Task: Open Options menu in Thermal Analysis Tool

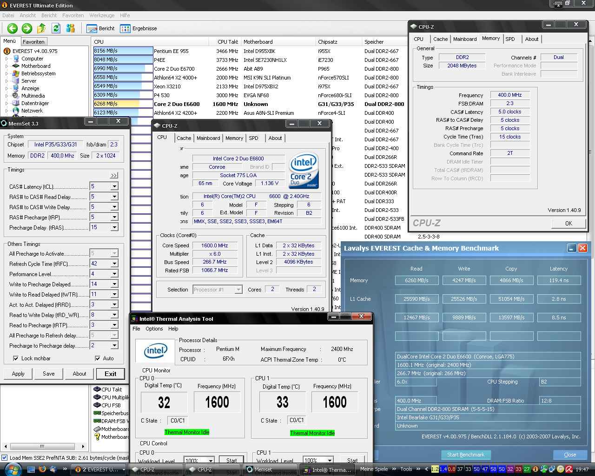Action: (154, 329)
